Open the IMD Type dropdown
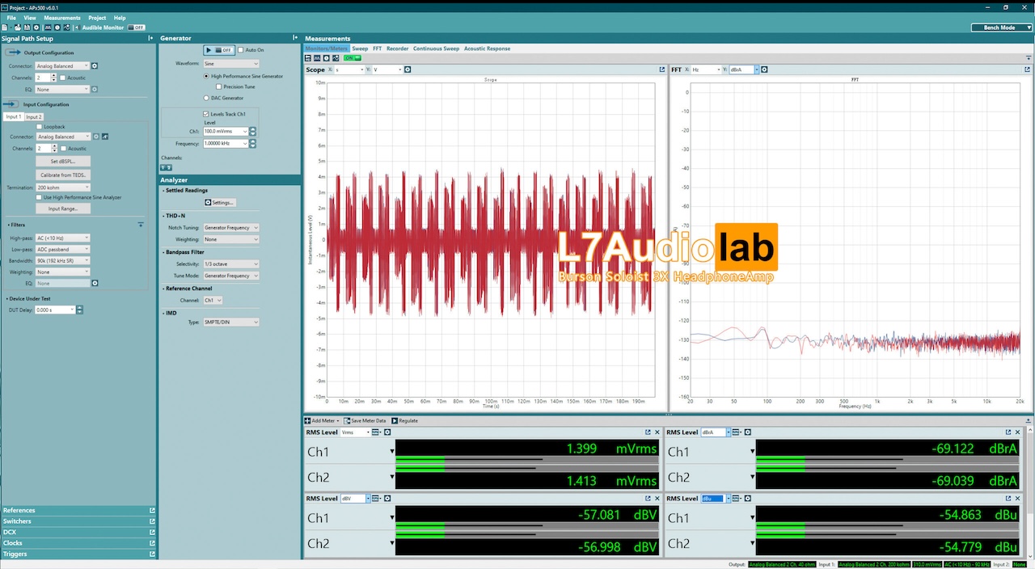Screen dimensions: 1035x569 pyautogui.click(x=230, y=322)
